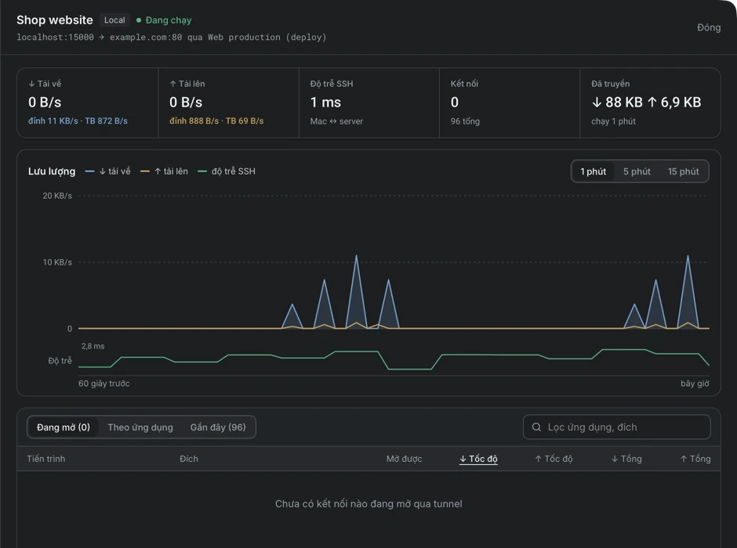
Task: Switch chart to 5 phút range
Action: pyautogui.click(x=637, y=171)
